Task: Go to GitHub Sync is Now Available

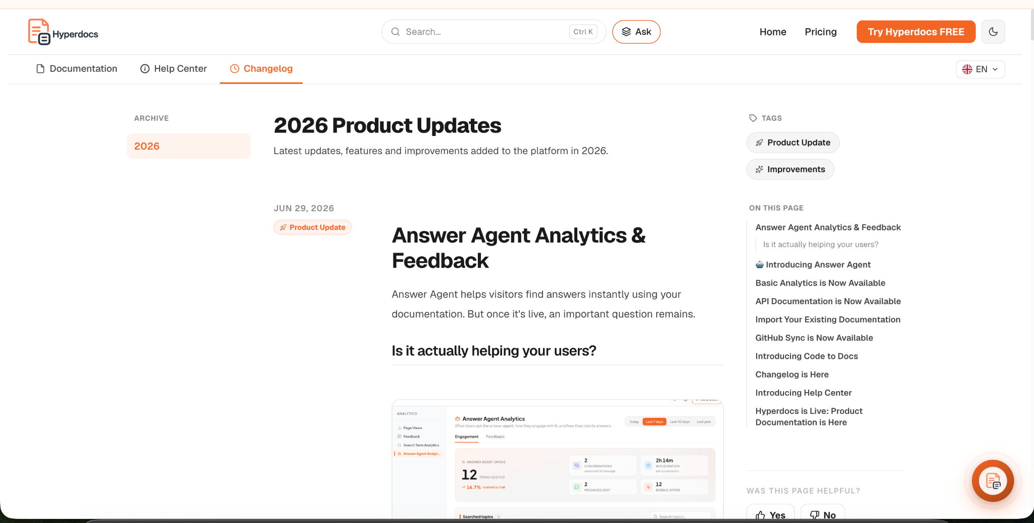Action: pos(814,338)
